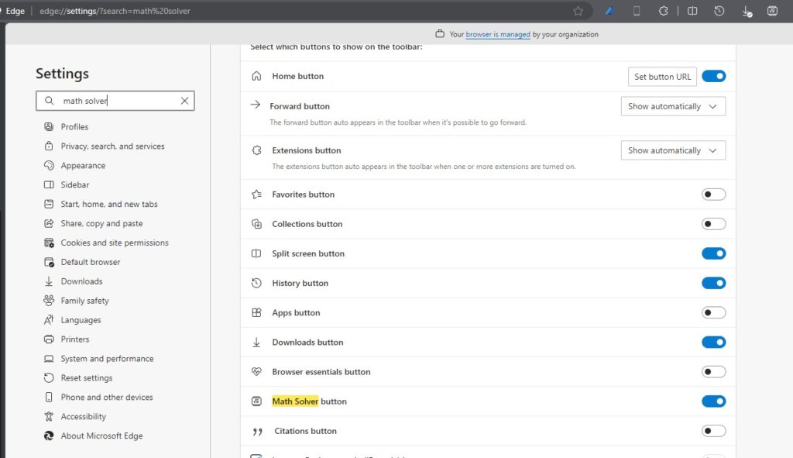Enable the Favorites button toggle

click(x=713, y=195)
